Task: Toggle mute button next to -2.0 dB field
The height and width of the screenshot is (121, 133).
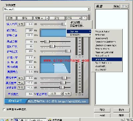Action: (21, 83)
